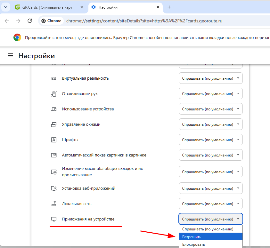The image size is (270, 248).
Task: Click the Chrome logo in the restore banner
Action: [17, 37]
